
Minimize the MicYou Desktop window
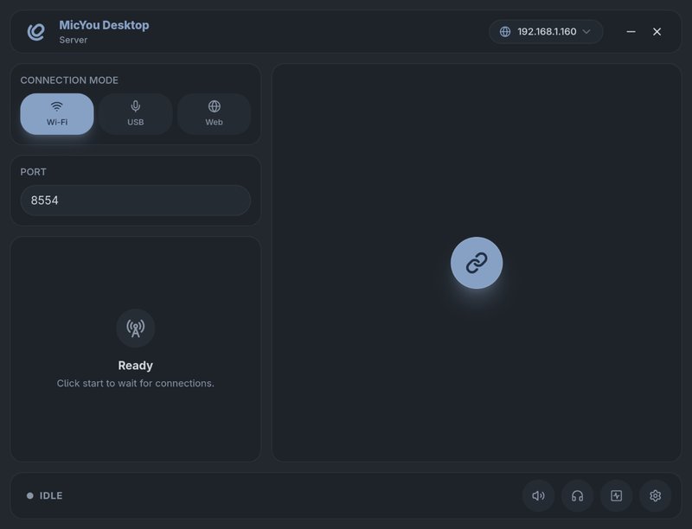631,32
